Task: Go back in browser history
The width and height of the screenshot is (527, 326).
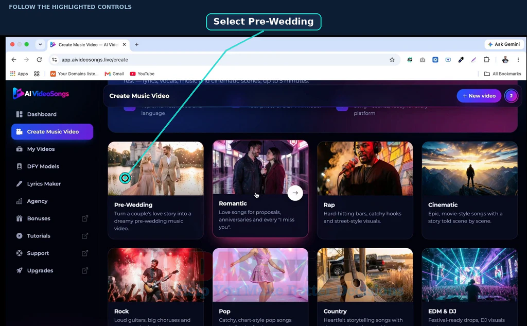Action: [x=14, y=60]
